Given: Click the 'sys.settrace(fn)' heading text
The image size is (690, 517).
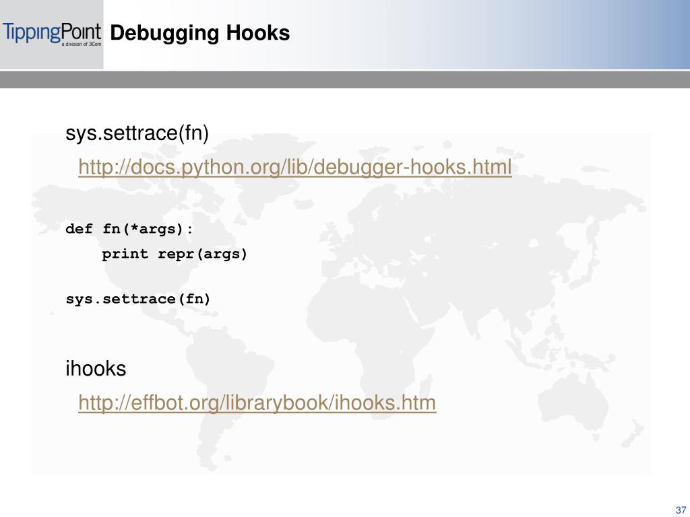Looking at the screenshot, I should click(x=137, y=133).
